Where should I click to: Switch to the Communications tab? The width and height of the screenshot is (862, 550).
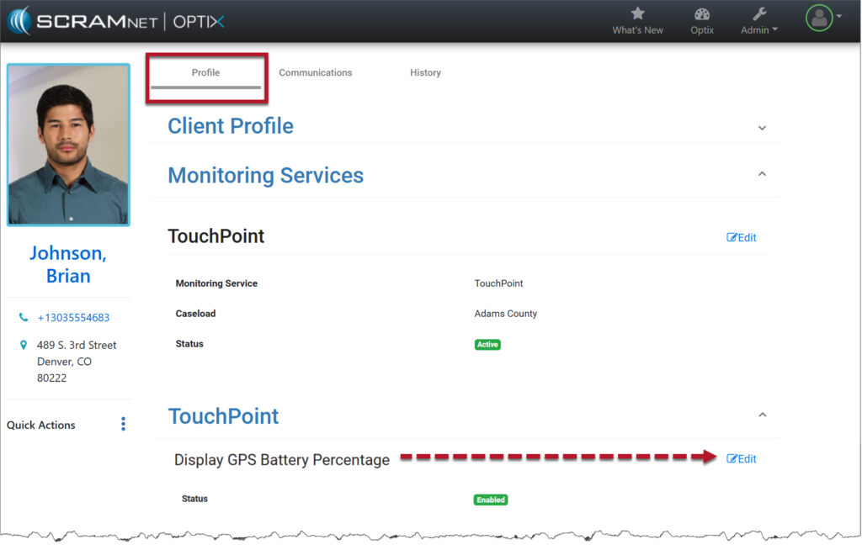tap(316, 73)
